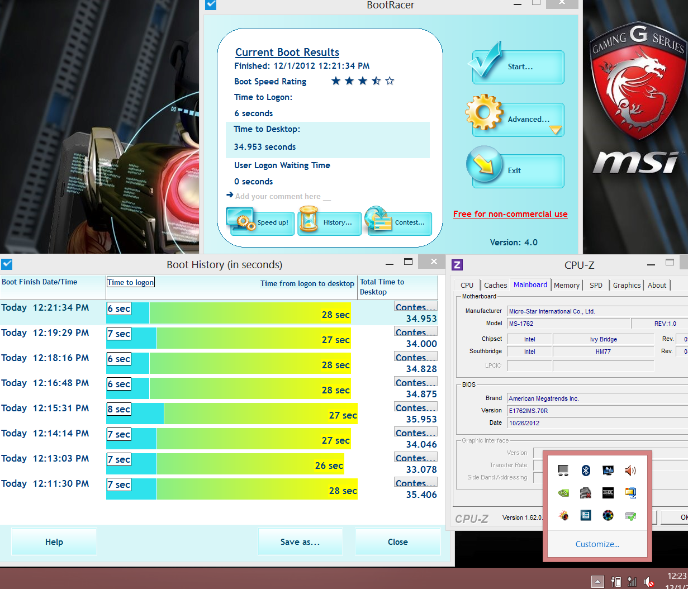Open the History button in BootRacer
688x589 pixels.
pos(330,222)
